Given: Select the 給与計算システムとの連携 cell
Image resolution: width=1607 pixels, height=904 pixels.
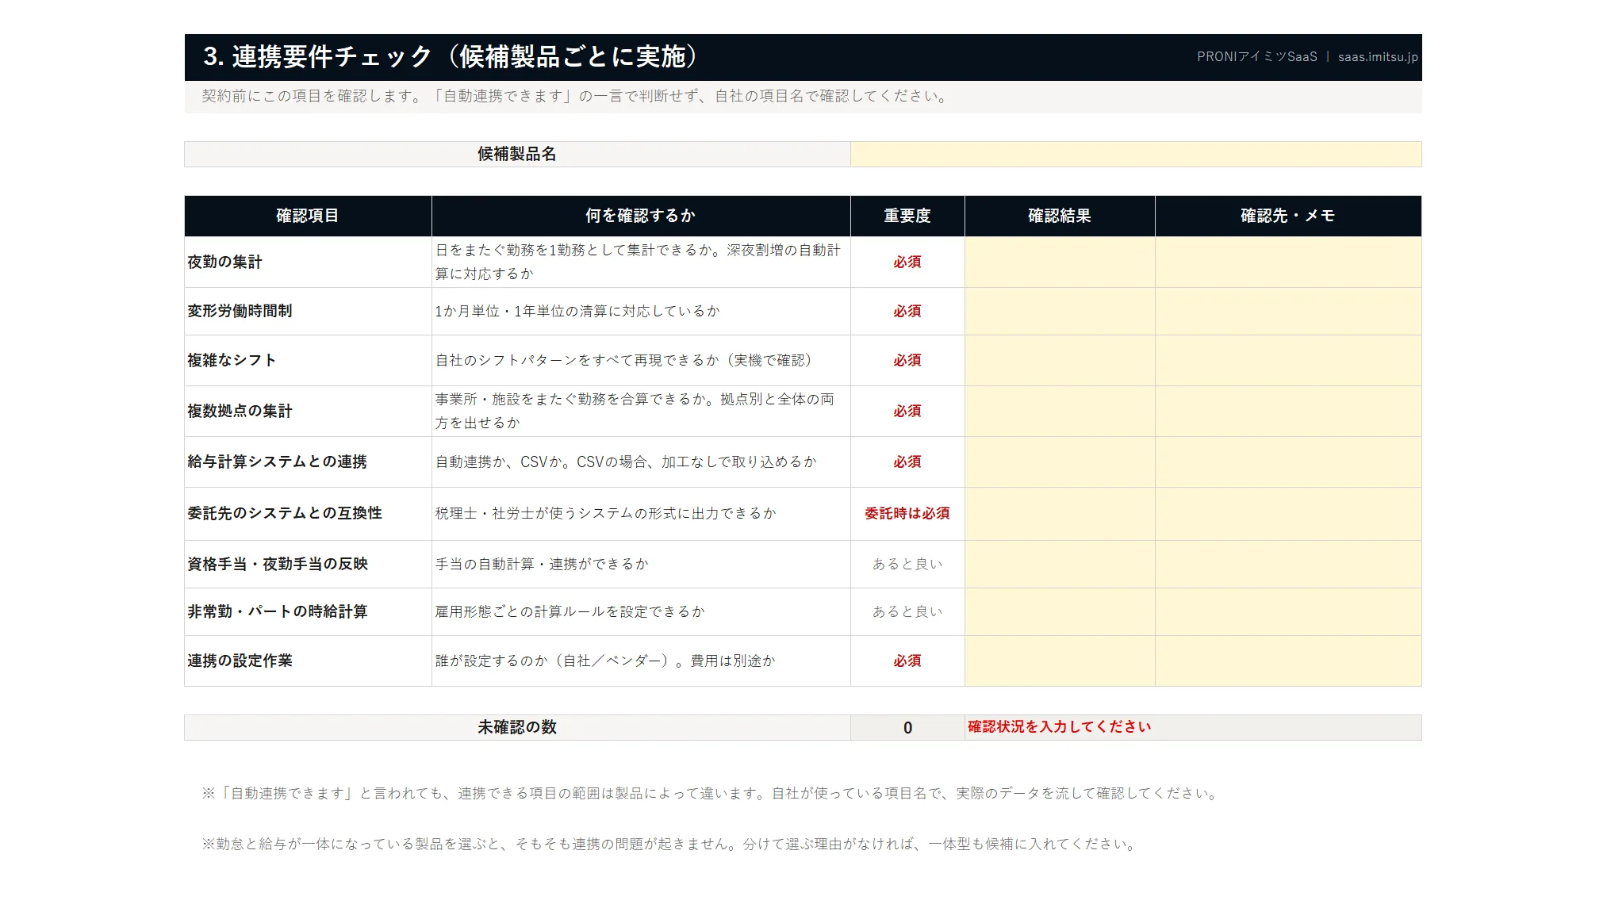Looking at the screenshot, I should pyautogui.click(x=308, y=462).
